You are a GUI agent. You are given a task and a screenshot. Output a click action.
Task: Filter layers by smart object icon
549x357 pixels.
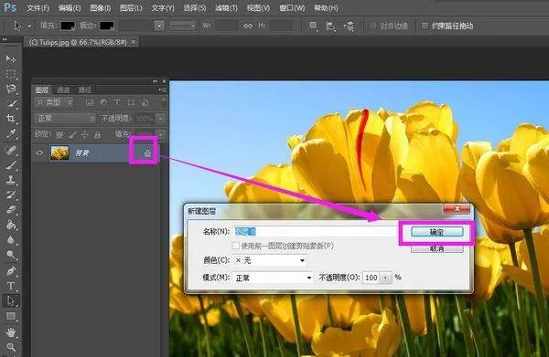(145, 102)
